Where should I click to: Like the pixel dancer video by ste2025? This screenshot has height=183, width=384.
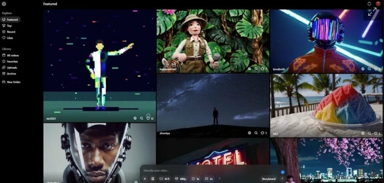click(148, 118)
